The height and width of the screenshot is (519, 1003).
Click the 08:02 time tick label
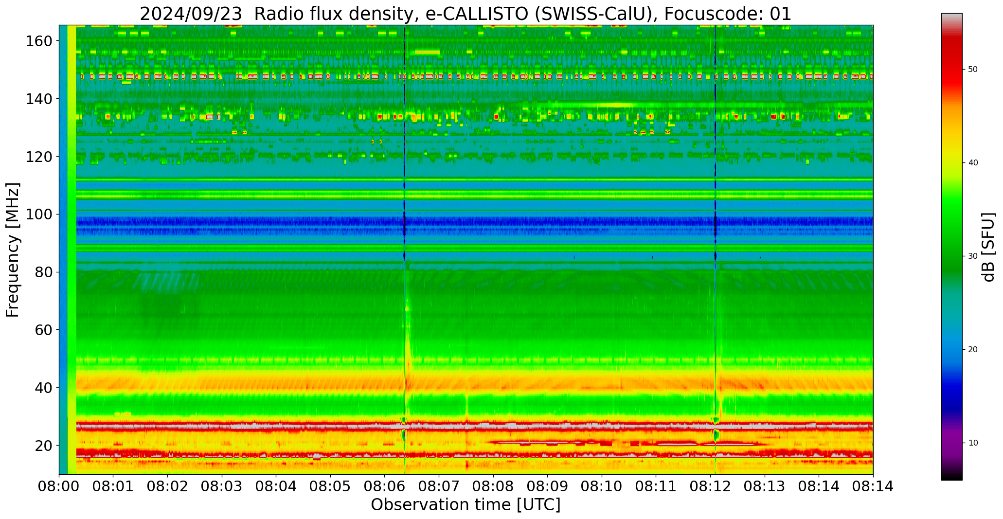[168, 486]
